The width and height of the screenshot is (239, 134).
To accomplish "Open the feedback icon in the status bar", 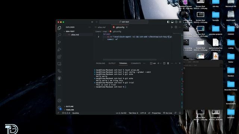I will pos(176,113).
